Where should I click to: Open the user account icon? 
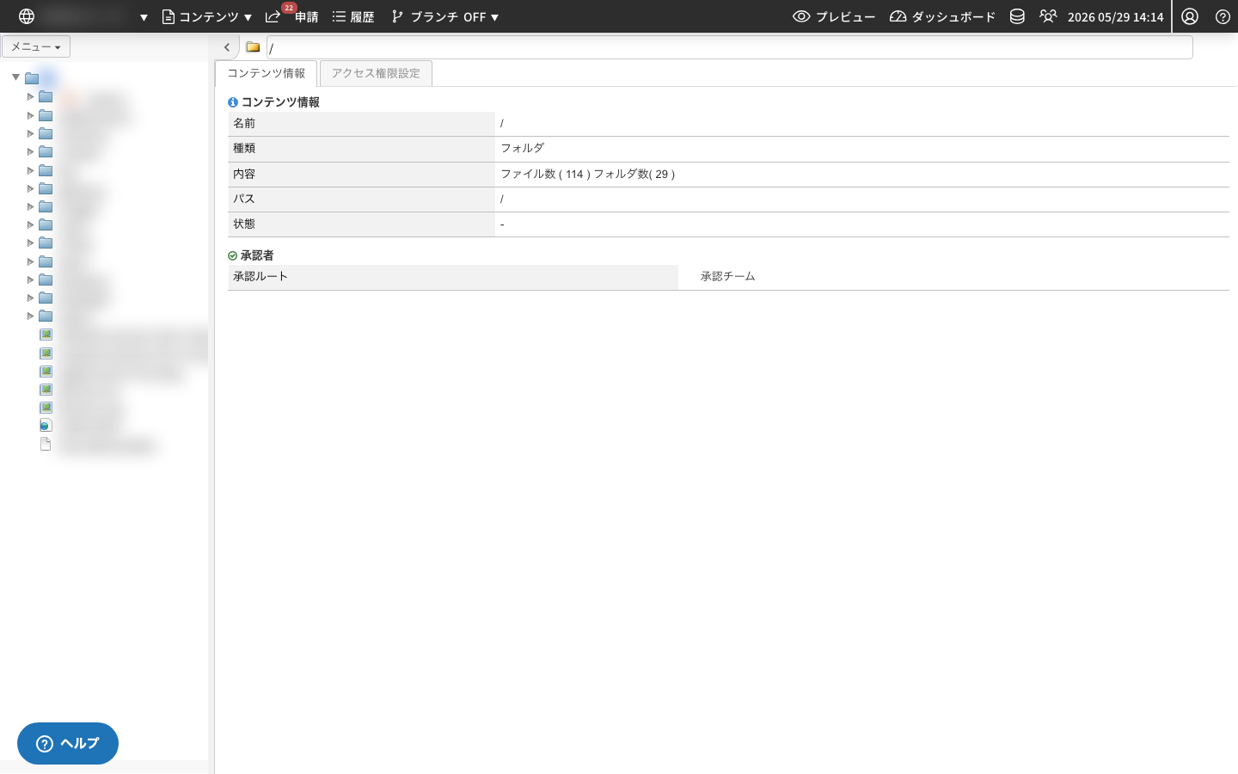(x=1190, y=16)
